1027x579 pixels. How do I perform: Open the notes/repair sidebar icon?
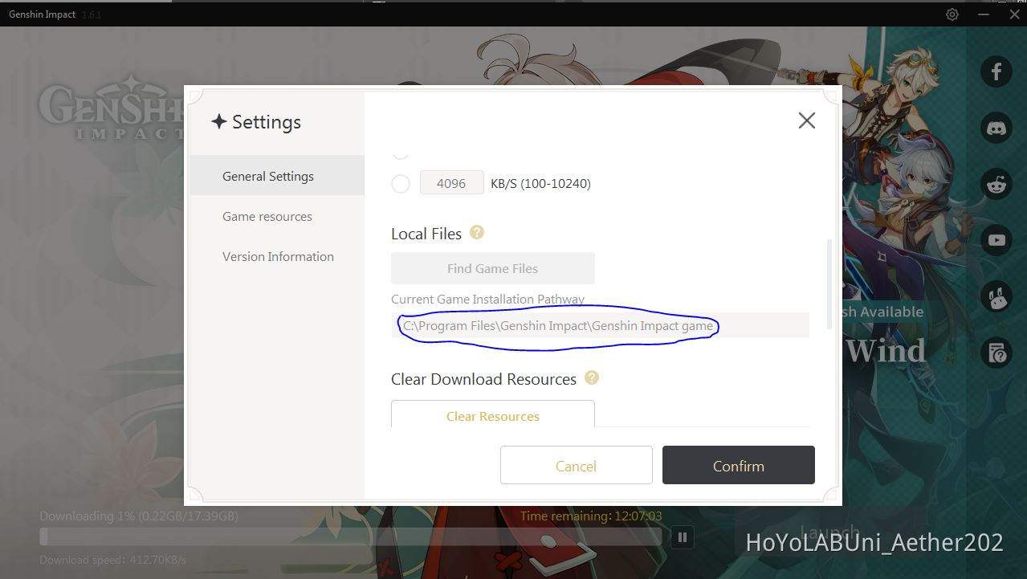(x=996, y=353)
